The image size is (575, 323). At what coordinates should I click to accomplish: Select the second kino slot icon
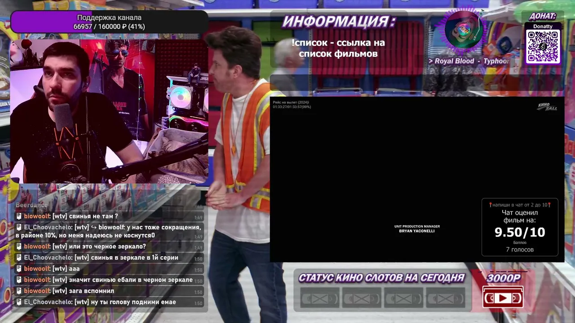362,298
